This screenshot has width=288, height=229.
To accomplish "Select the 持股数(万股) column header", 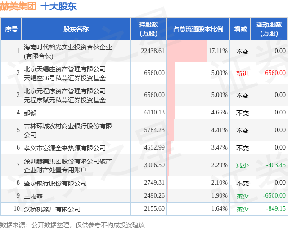I will pyautogui.click(x=148, y=29).
